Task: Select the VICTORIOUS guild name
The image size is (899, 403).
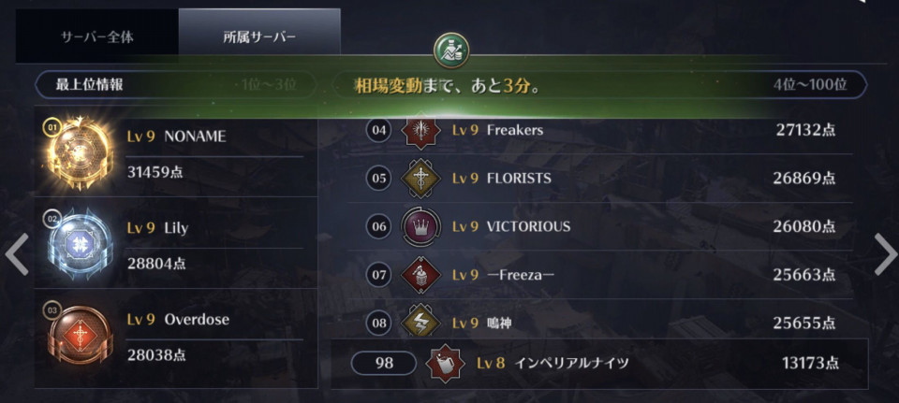Action: pyautogui.click(x=528, y=226)
